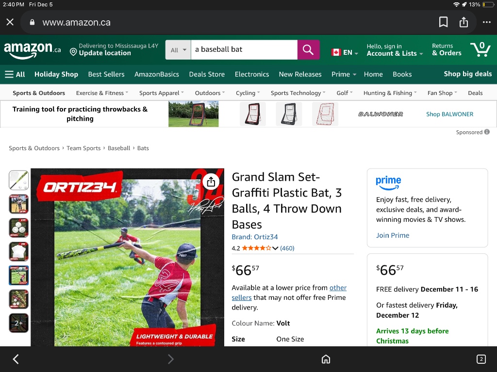Viewport: 497px width, 372px height.
Task: Click the Join Prime link
Action: 393,235
